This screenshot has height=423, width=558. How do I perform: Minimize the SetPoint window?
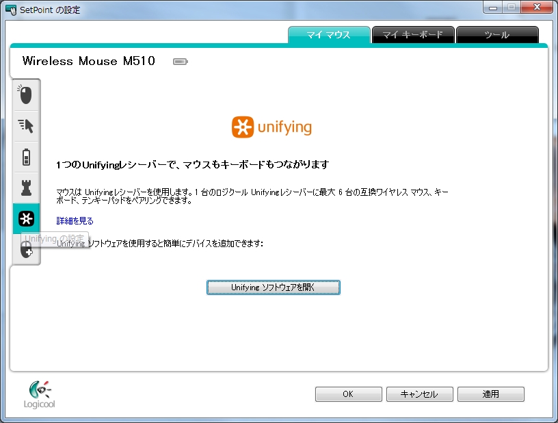[x=493, y=8]
